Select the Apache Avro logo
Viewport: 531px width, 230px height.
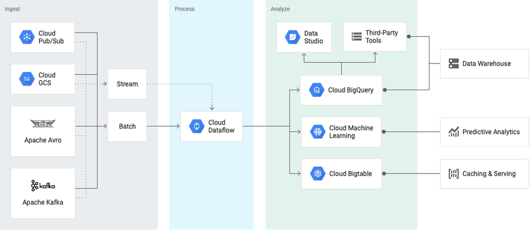pos(43,124)
